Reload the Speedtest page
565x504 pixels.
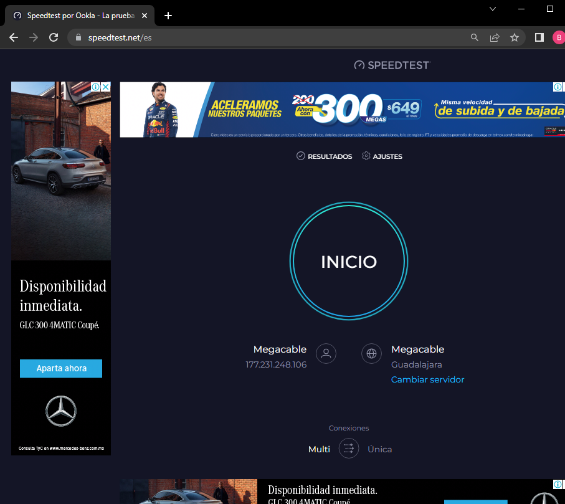click(x=54, y=37)
